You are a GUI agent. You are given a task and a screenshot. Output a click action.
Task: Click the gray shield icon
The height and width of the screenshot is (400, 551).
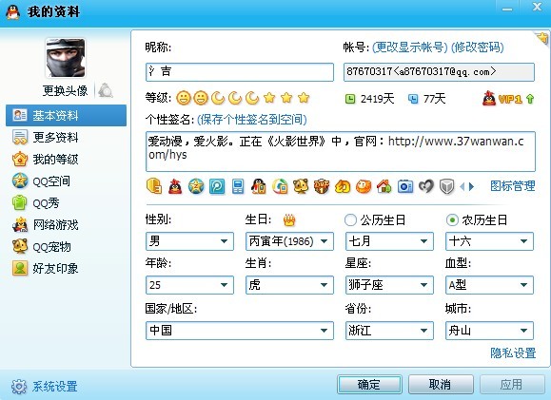pyautogui.click(x=446, y=186)
